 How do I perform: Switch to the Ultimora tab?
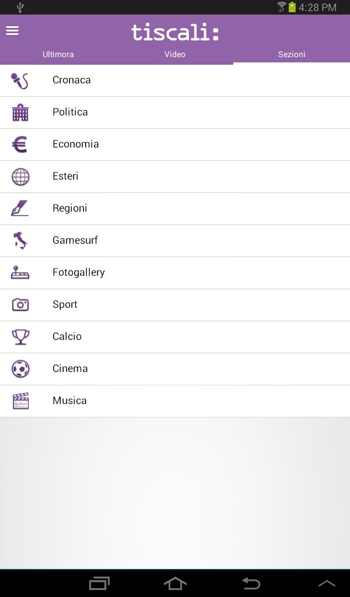click(58, 54)
